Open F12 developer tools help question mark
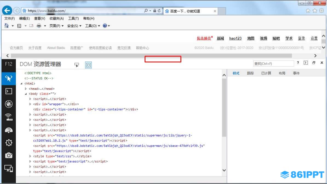The image size is (327, 184). pos(298,63)
